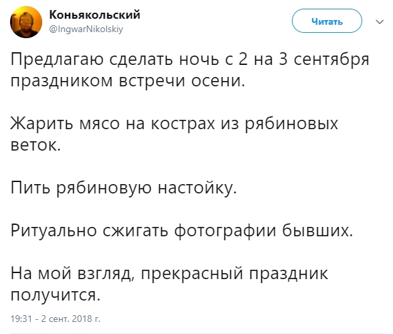The width and height of the screenshot is (393, 334).
Task: Open the 19:31 - 2 сент. 2018 timestamp
Action: (x=55, y=319)
